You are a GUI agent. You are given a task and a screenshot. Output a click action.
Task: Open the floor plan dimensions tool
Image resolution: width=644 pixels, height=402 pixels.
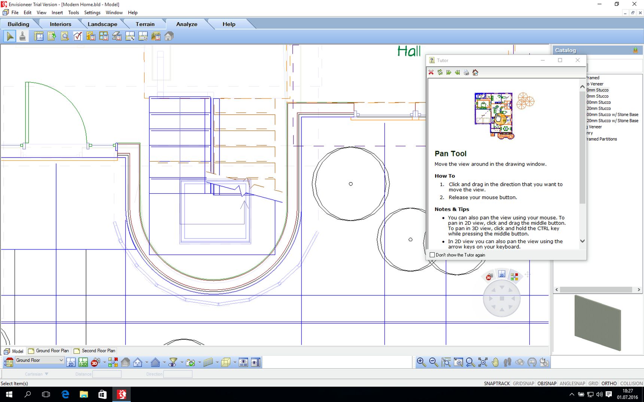coord(39,36)
